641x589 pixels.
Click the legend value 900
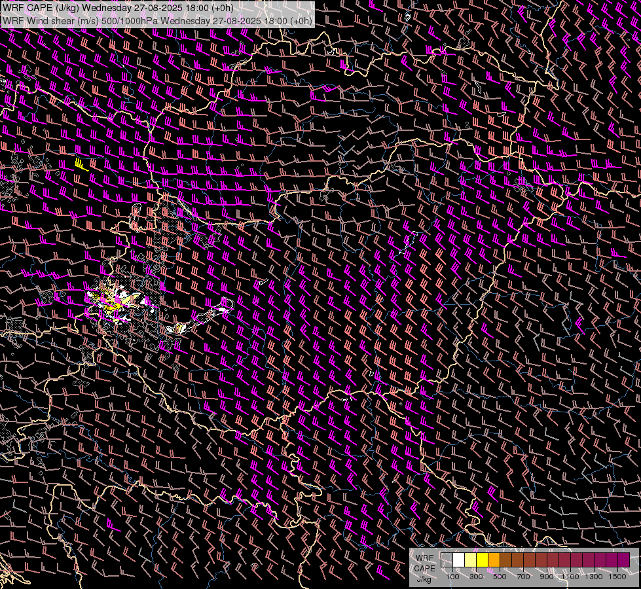(x=547, y=577)
